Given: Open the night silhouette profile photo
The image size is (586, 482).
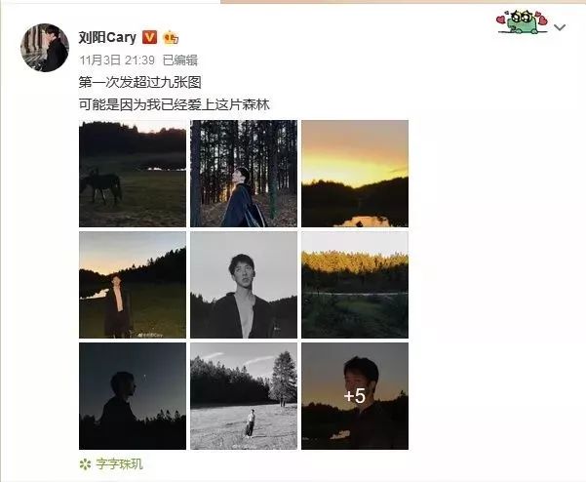Looking at the screenshot, I should point(133,396).
